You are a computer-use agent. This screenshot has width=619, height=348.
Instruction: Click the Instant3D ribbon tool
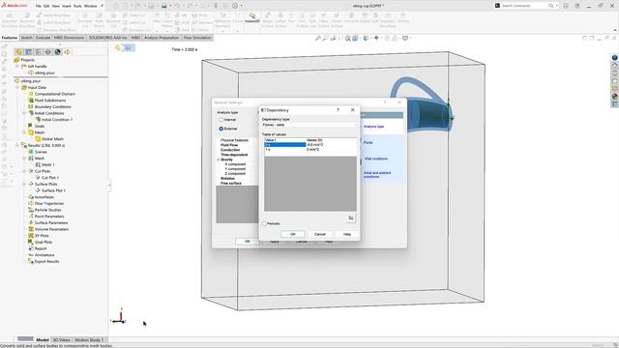click(251, 17)
